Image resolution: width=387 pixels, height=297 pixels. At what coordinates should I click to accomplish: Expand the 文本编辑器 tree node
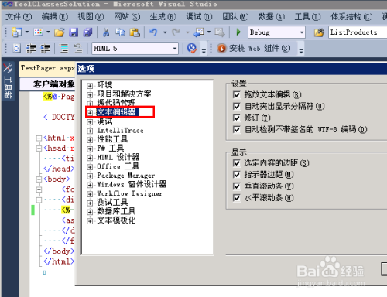coord(90,112)
